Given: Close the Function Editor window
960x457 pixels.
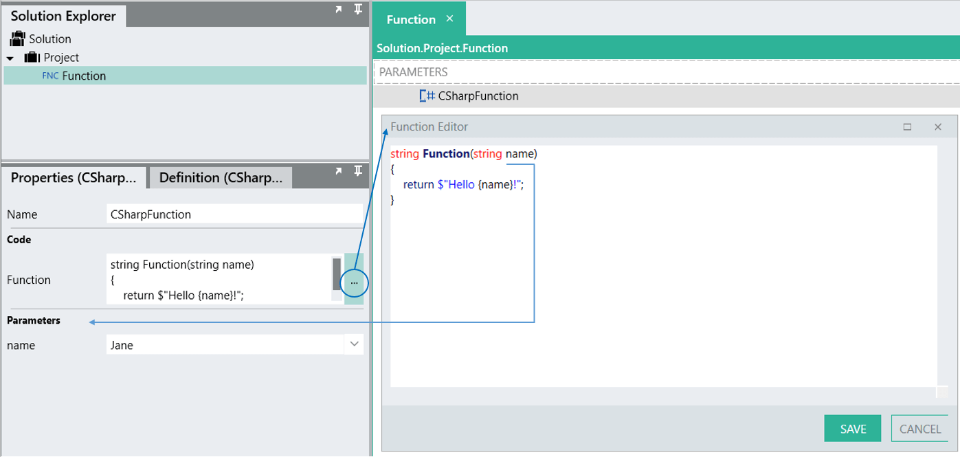Looking at the screenshot, I should tap(937, 127).
